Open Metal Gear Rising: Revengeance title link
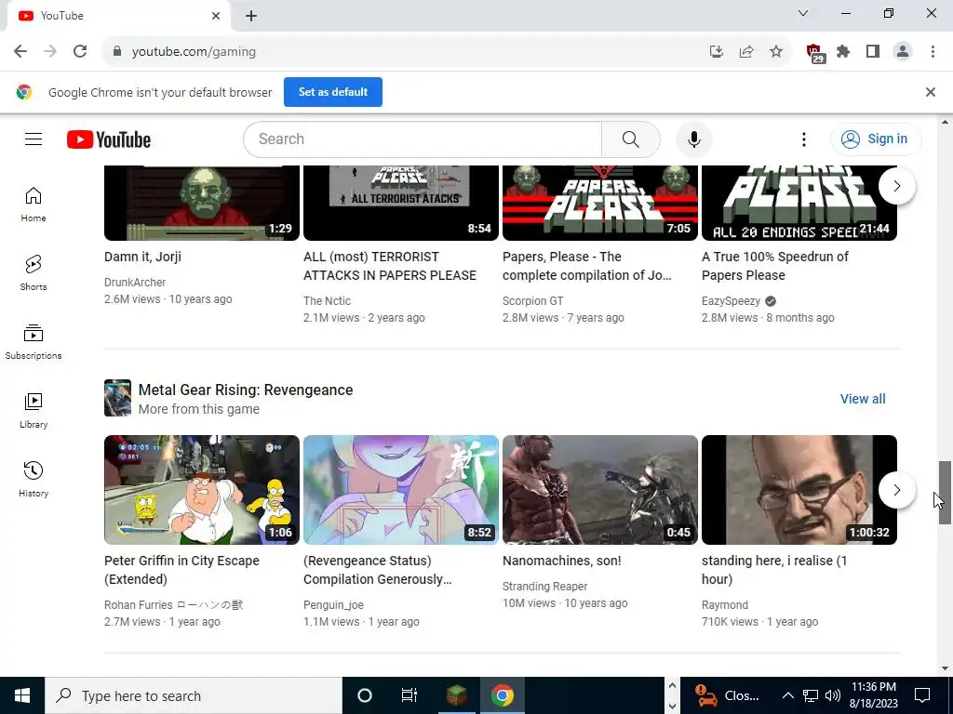 246,390
